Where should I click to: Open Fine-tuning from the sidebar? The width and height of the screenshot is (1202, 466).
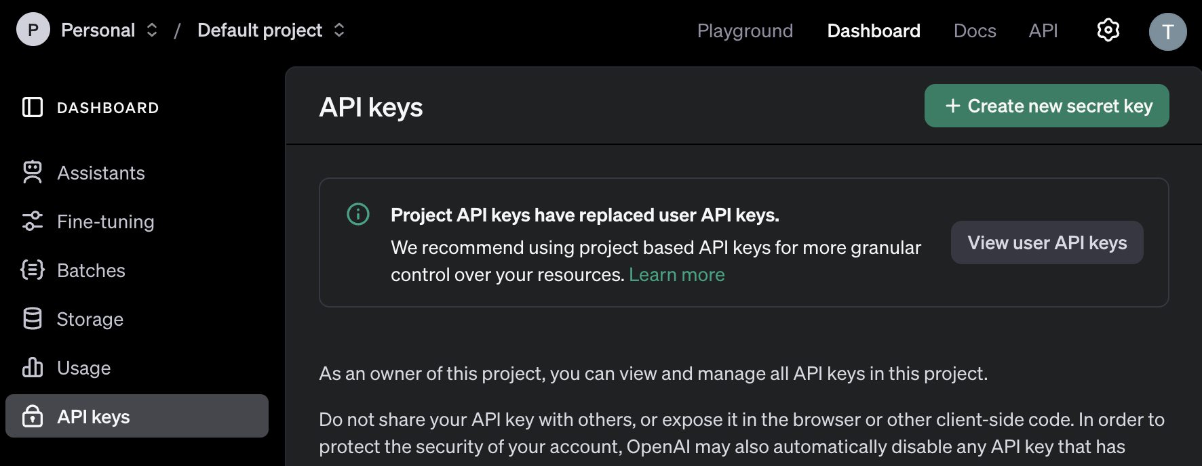(x=106, y=222)
